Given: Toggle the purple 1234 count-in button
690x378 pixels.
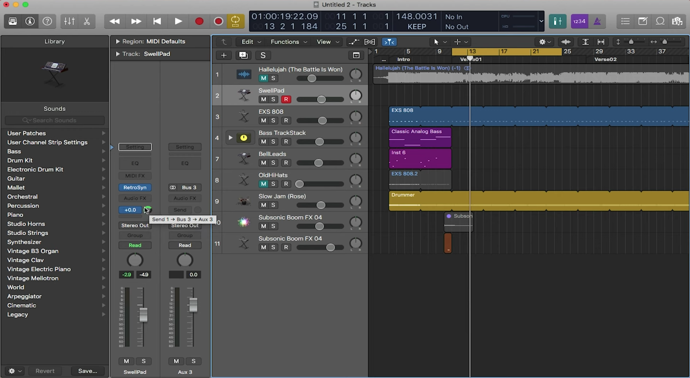Looking at the screenshot, I should click(x=579, y=21).
